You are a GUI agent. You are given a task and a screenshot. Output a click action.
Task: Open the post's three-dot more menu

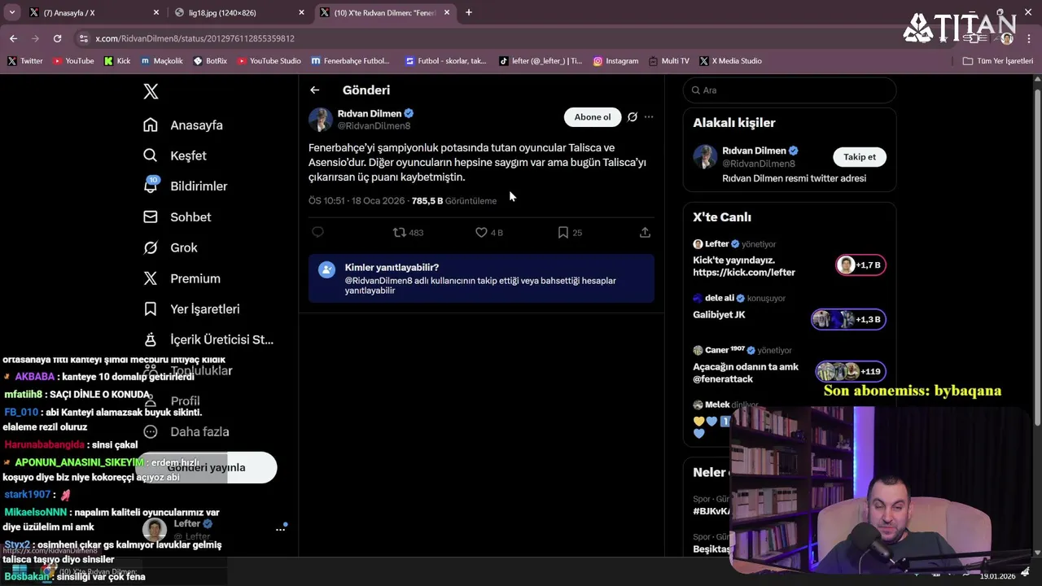649,117
